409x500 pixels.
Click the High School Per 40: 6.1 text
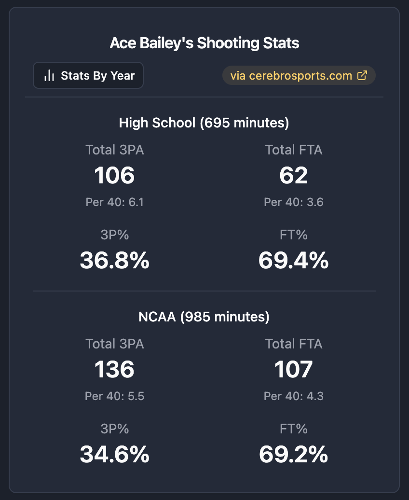click(x=115, y=202)
